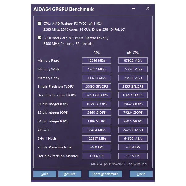The width and height of the screenshot is (186, 186).
Task: Click GPU SHA-1 value 129387 MB/s
Action: coord(97,139)
